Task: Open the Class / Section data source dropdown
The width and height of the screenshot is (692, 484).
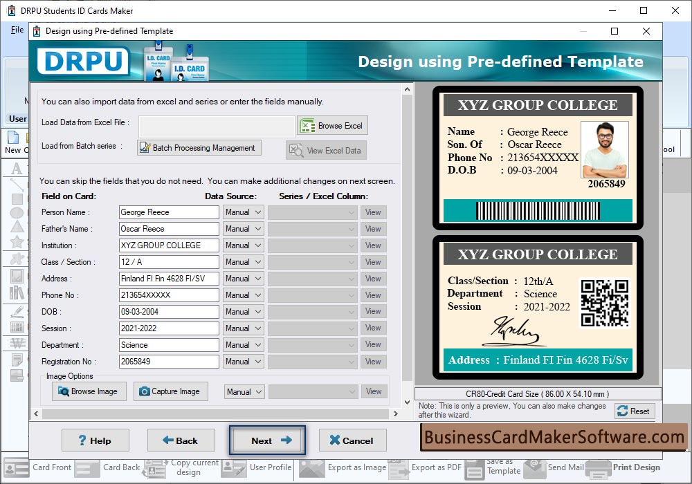Action: pyautogui.click(x=244, y=262)
